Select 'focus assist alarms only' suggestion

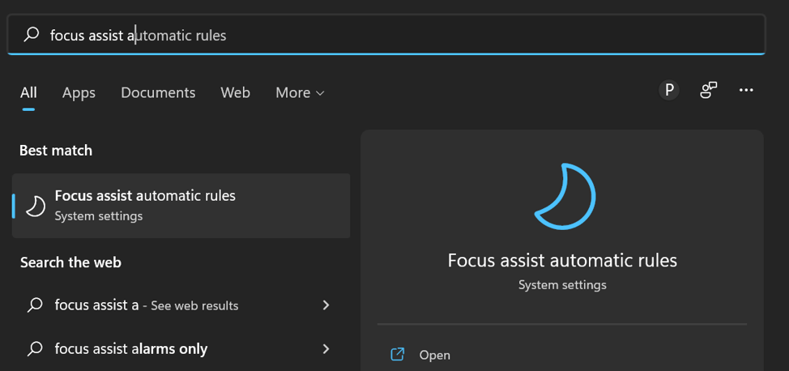[181, 349]
